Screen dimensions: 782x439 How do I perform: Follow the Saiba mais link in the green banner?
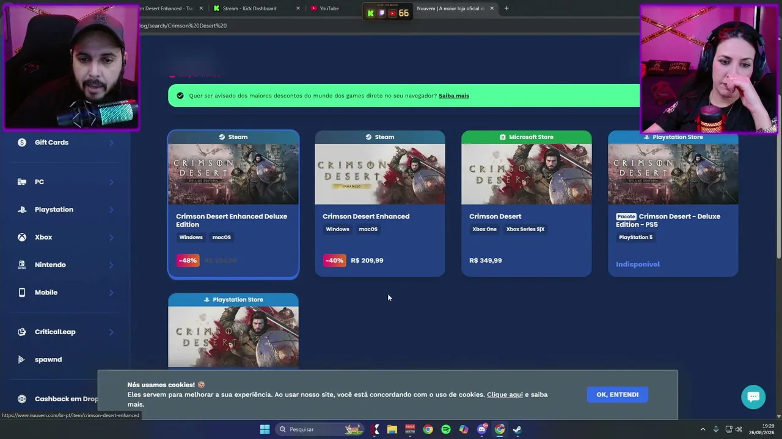pyautogui.click(x=454, y=96)
